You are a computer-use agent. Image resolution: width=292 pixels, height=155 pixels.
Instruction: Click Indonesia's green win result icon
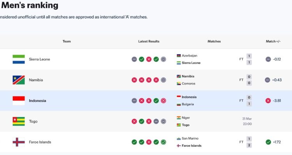click(156, 101)
